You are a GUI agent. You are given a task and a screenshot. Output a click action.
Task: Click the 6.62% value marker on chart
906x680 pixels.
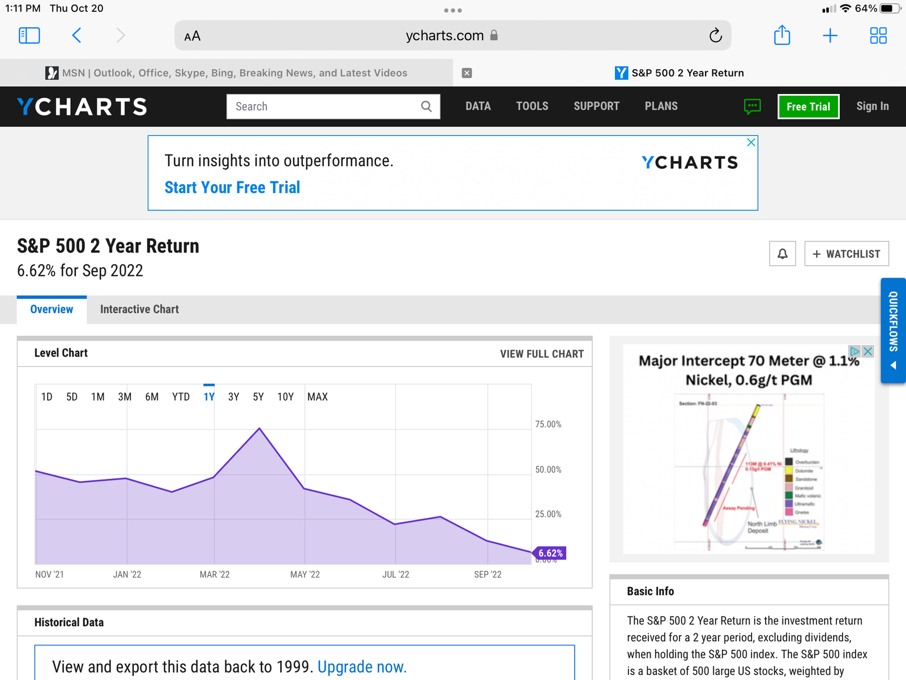pos(550,553)
